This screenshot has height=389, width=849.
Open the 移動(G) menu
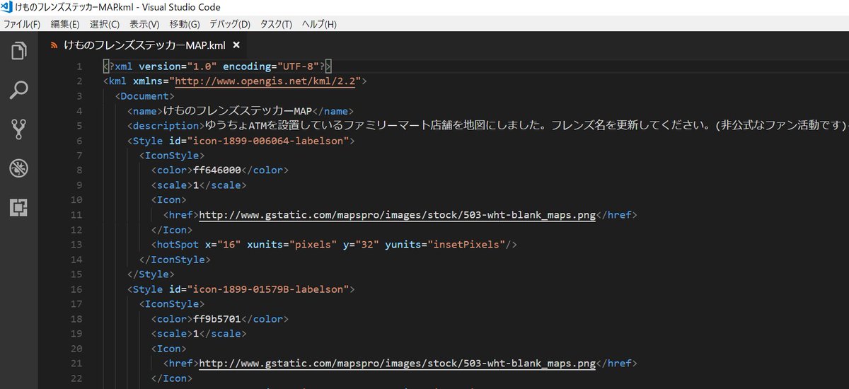click(x=185, y=24)
